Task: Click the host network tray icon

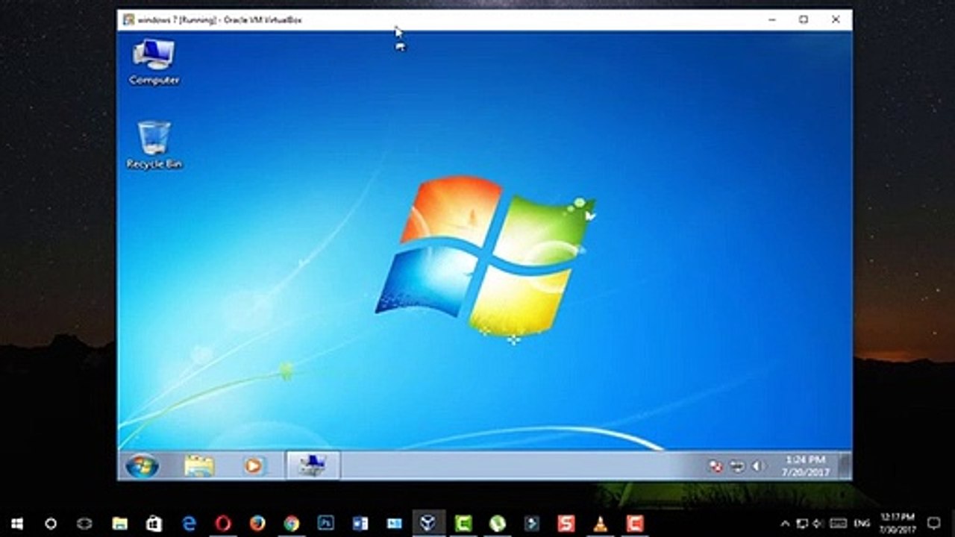Action: click(x=802, y=524)
